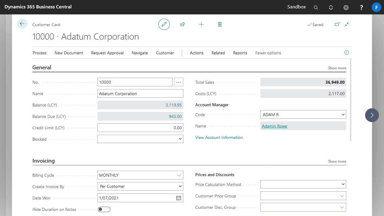
Task: Open the notifications bell
Action: tap(331, 7)
